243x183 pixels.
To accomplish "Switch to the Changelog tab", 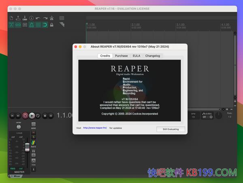I will (x=153, y=56).
